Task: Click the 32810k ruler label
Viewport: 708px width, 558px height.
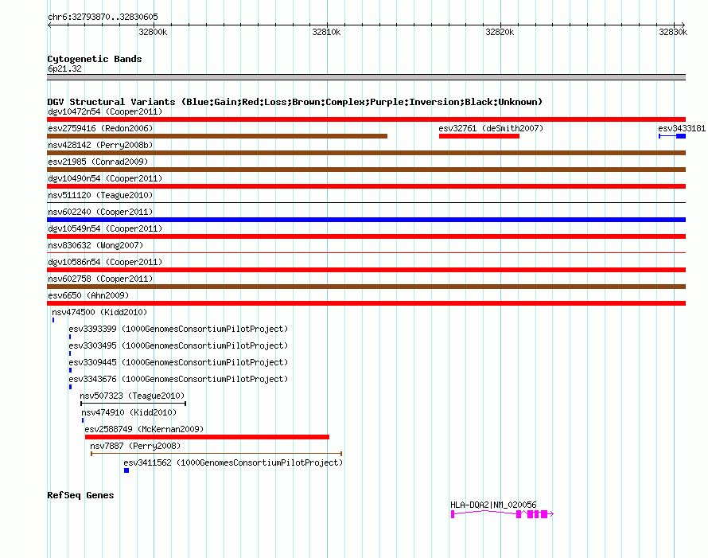Action: click(x=326, y=32)
